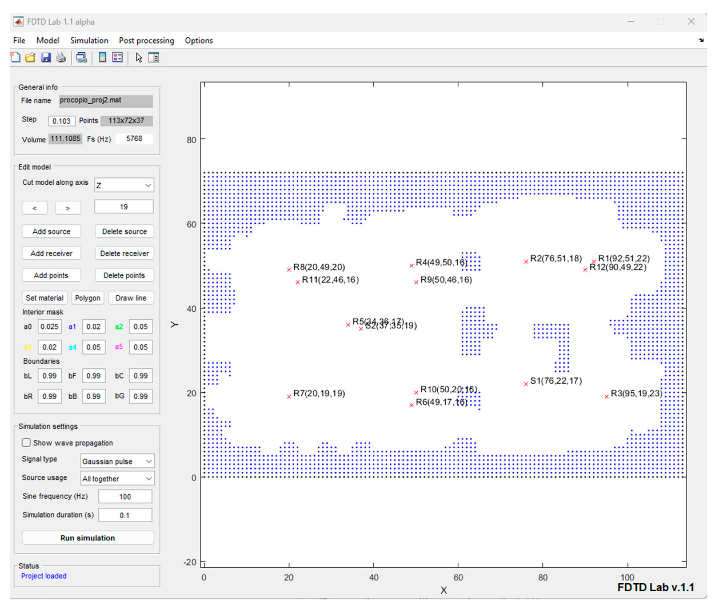Open the Simulation menu

(89, 40)
